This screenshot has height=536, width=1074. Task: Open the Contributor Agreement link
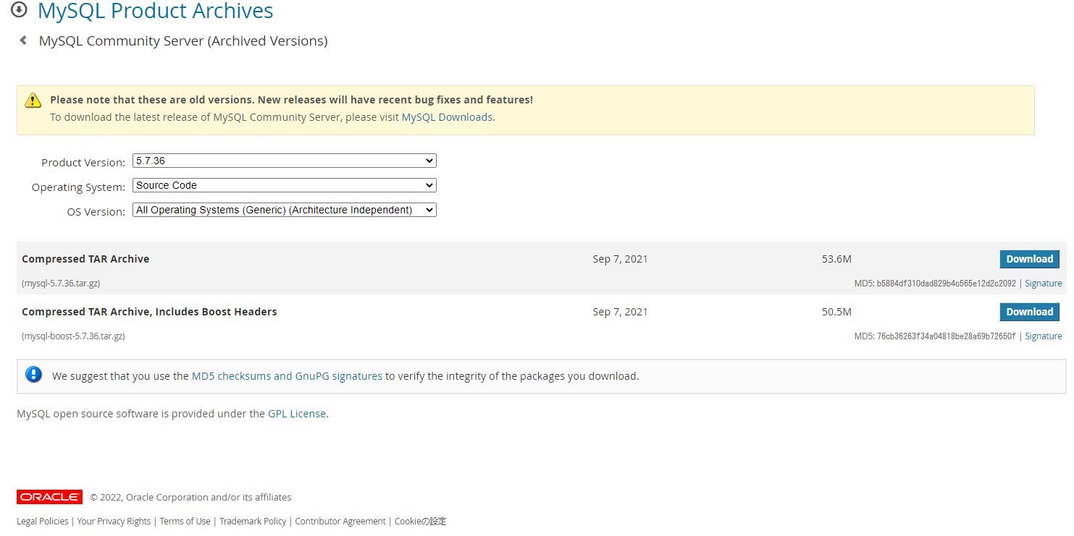pyautogui.click(x=340, y=522)
